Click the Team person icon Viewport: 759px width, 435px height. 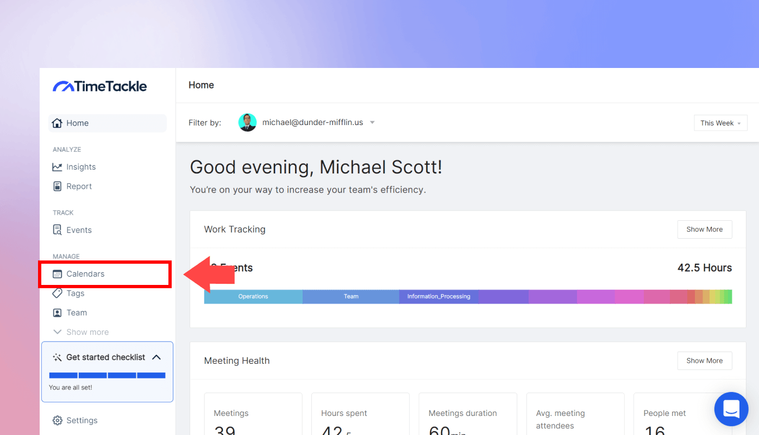tap(57, 313)
